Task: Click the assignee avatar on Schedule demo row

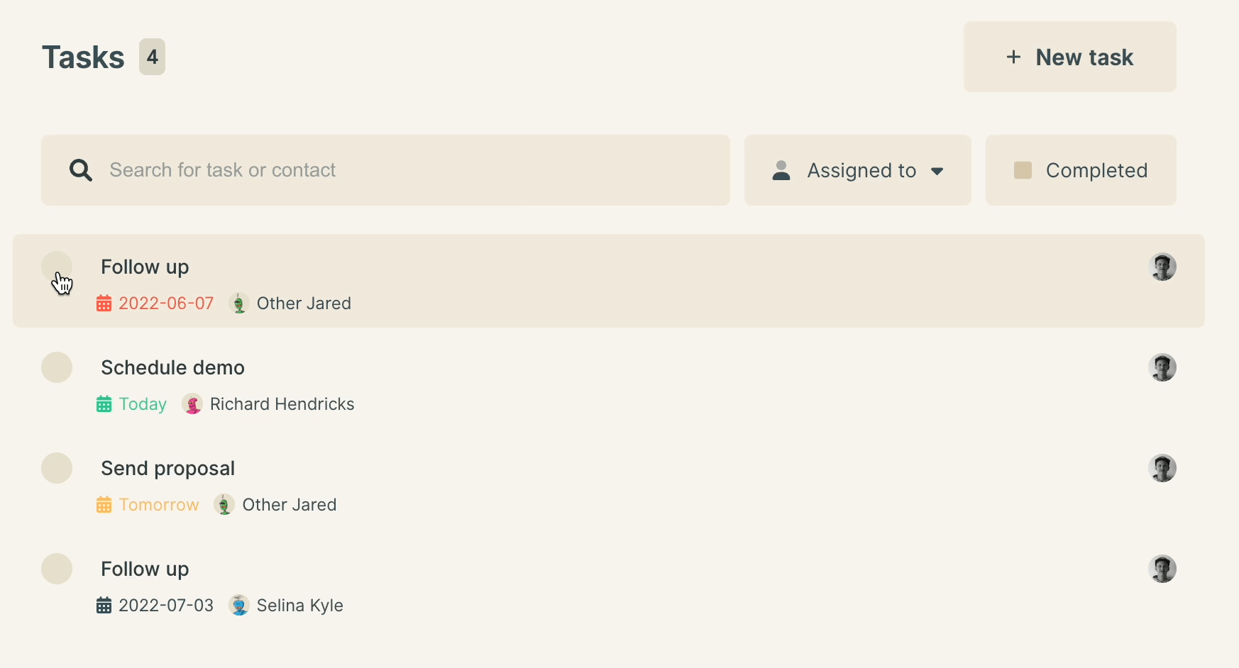Action: (x=1162, y=367)
